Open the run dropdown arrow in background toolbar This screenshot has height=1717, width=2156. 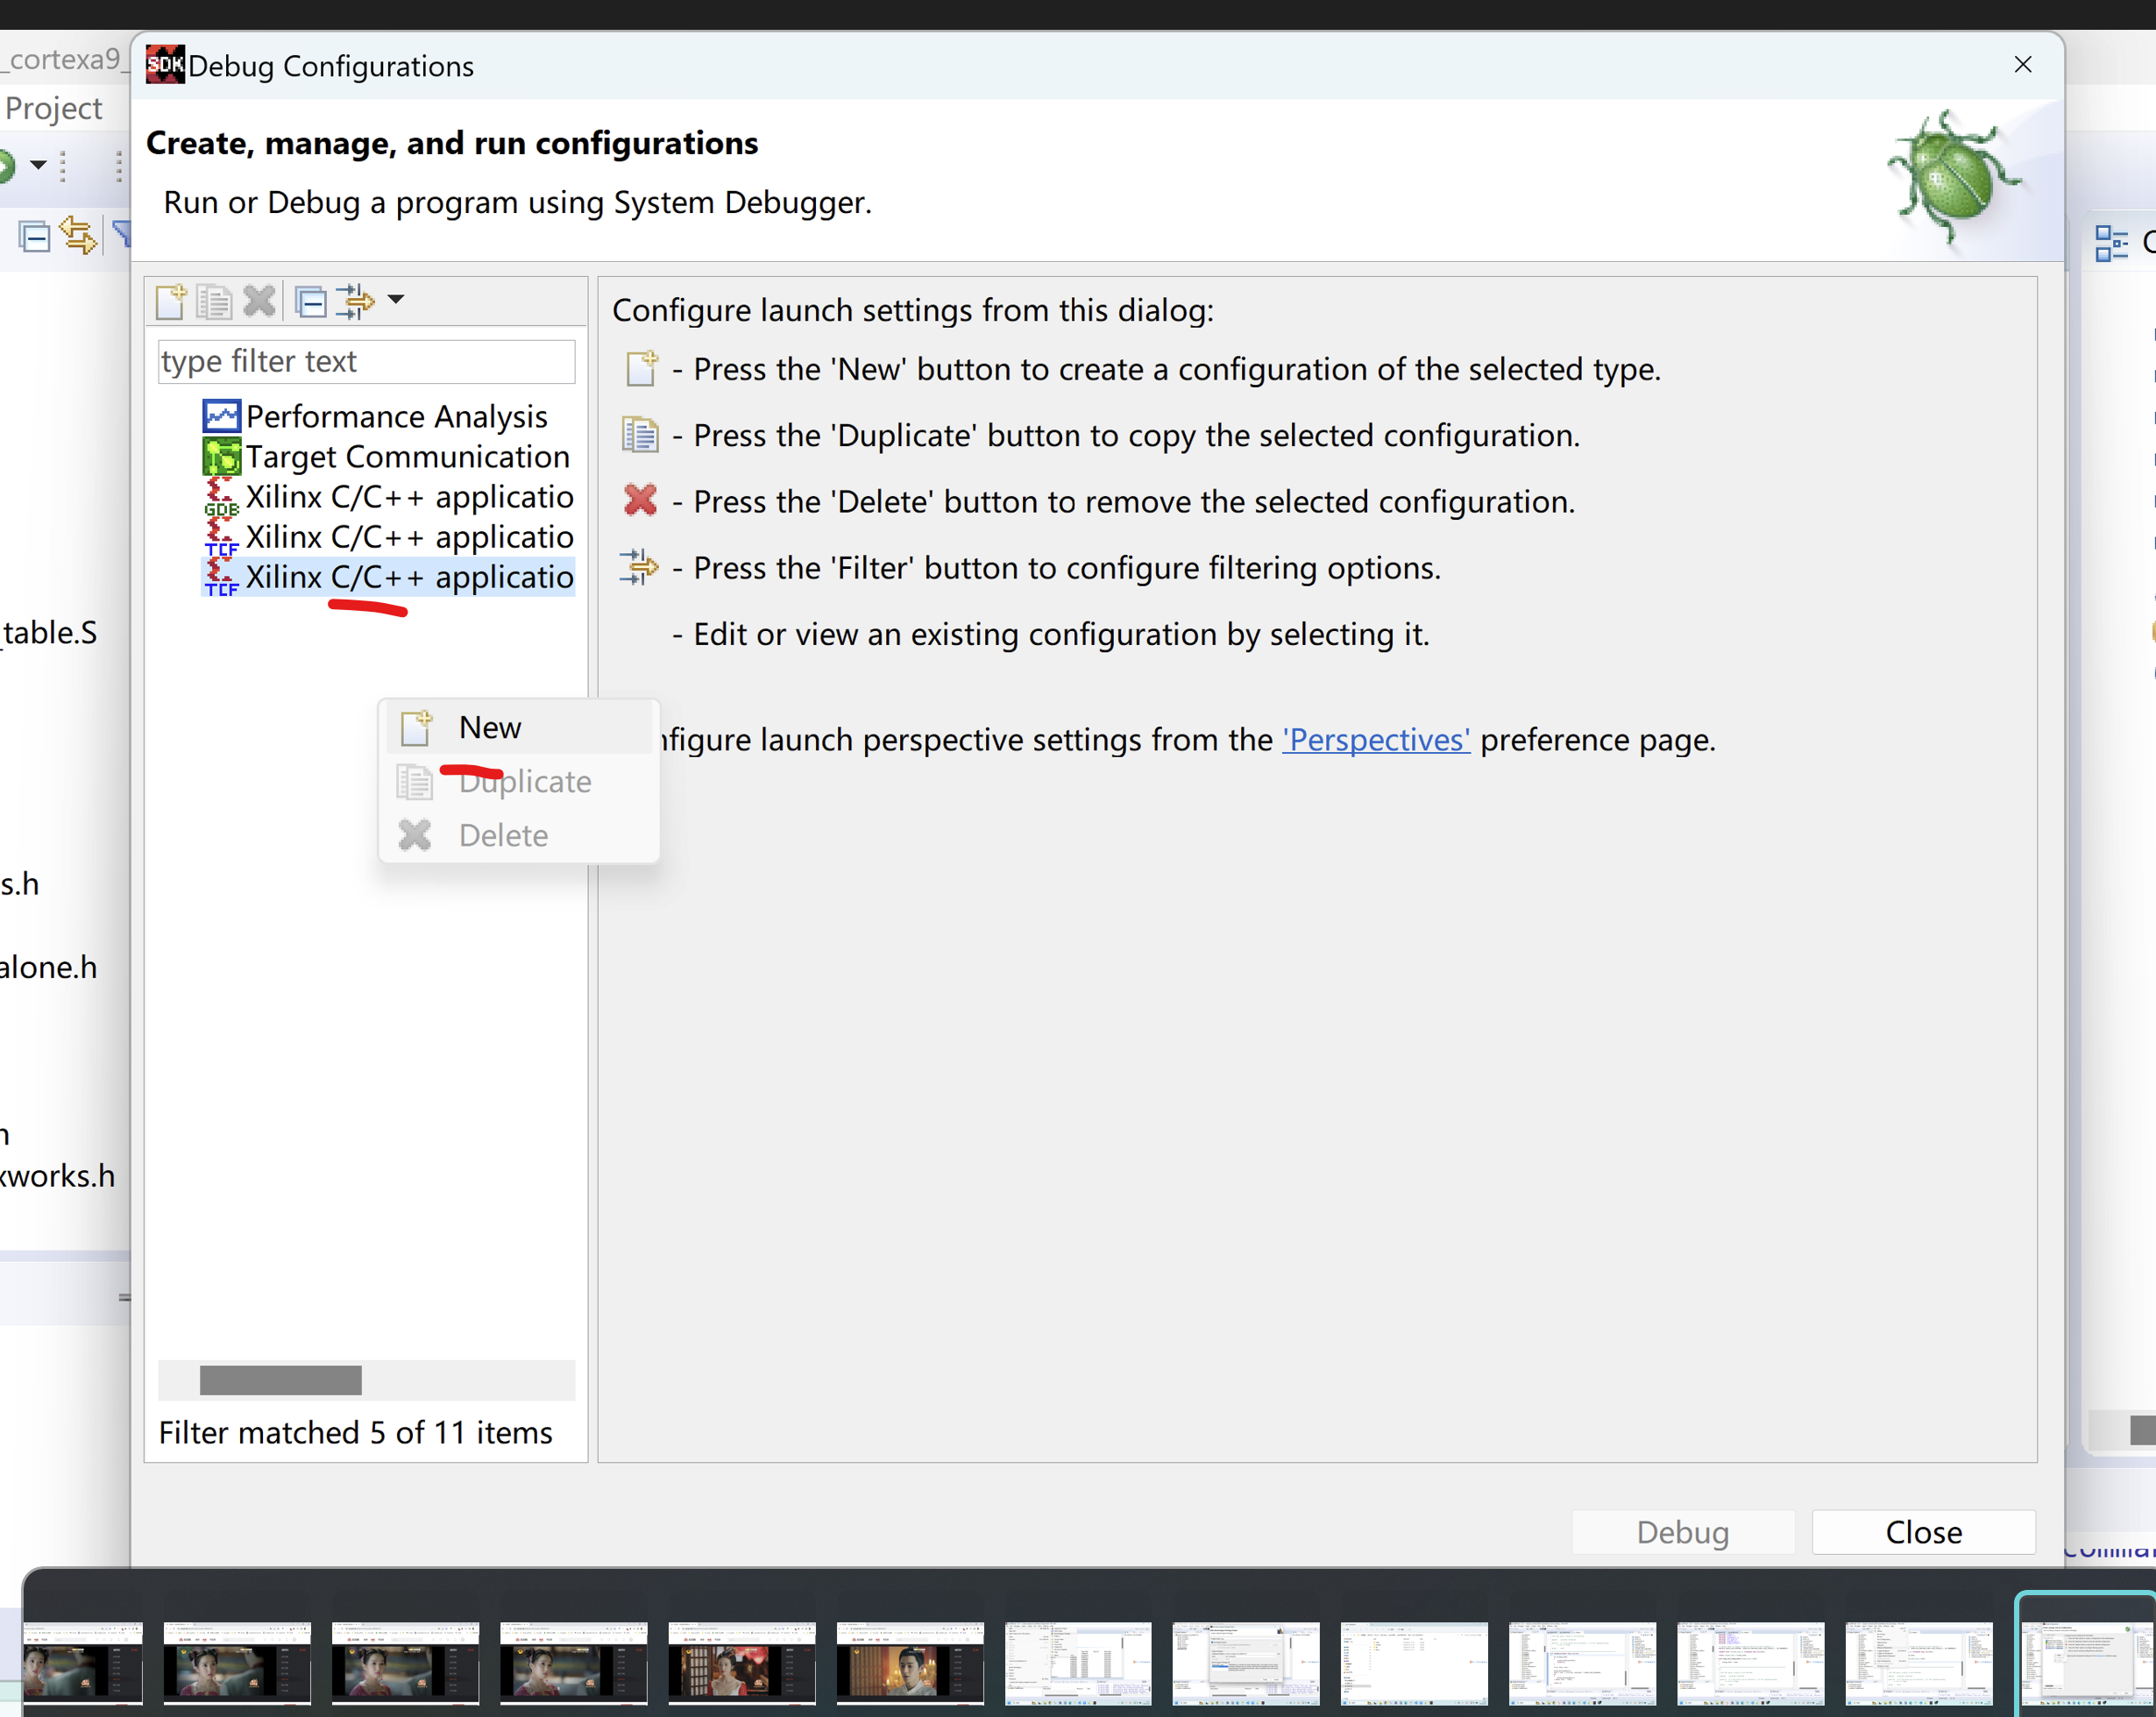[x=38, y=164]
